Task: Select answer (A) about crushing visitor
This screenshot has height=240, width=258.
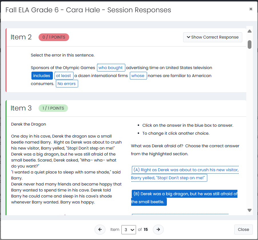Action: coord(185,174)
